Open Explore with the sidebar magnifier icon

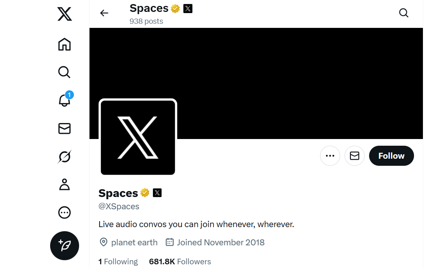(64, 72)
